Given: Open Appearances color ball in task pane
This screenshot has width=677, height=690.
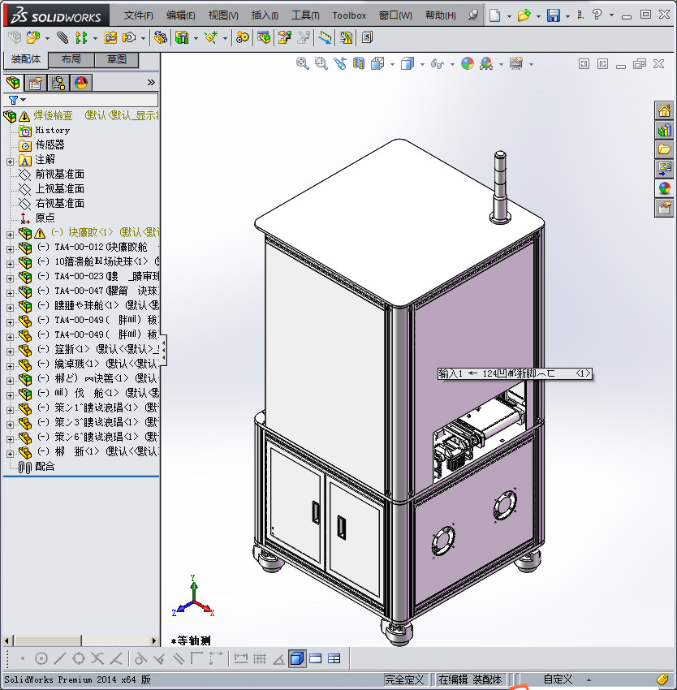Looking at the screenshot, I should click(x=664, y=188).
